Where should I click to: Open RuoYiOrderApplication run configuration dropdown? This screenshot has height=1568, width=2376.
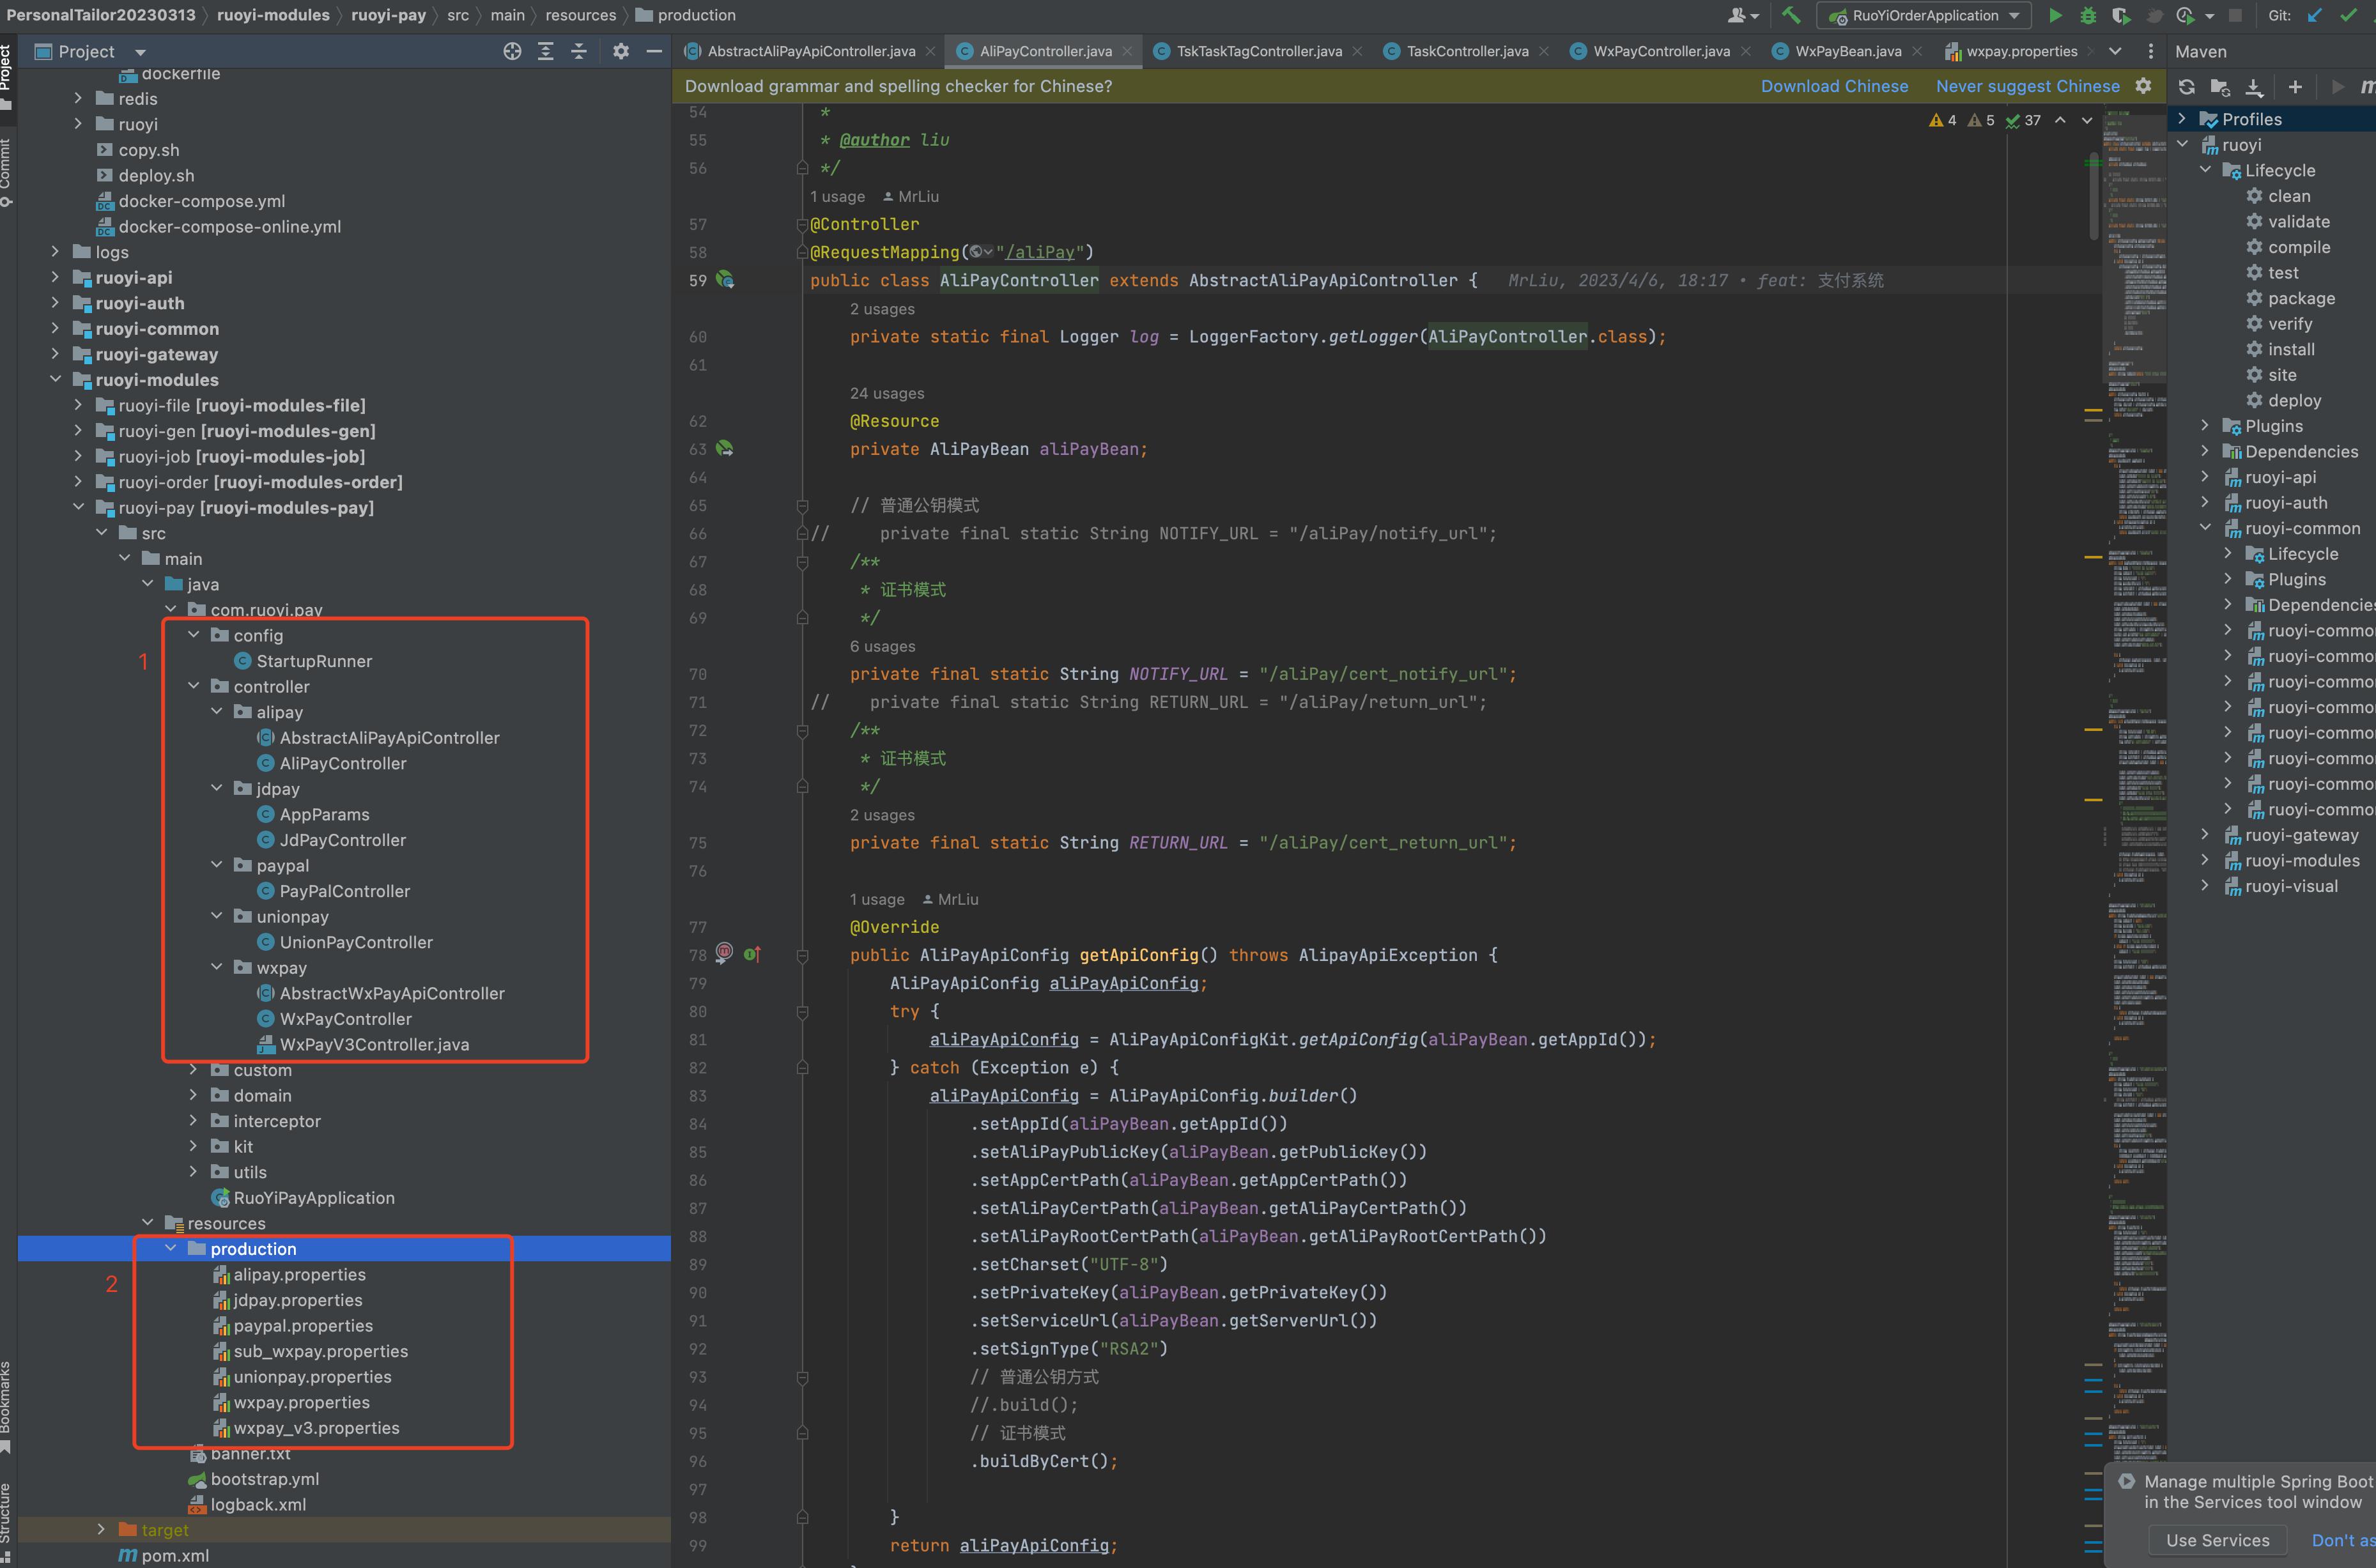pos(1925,15)
